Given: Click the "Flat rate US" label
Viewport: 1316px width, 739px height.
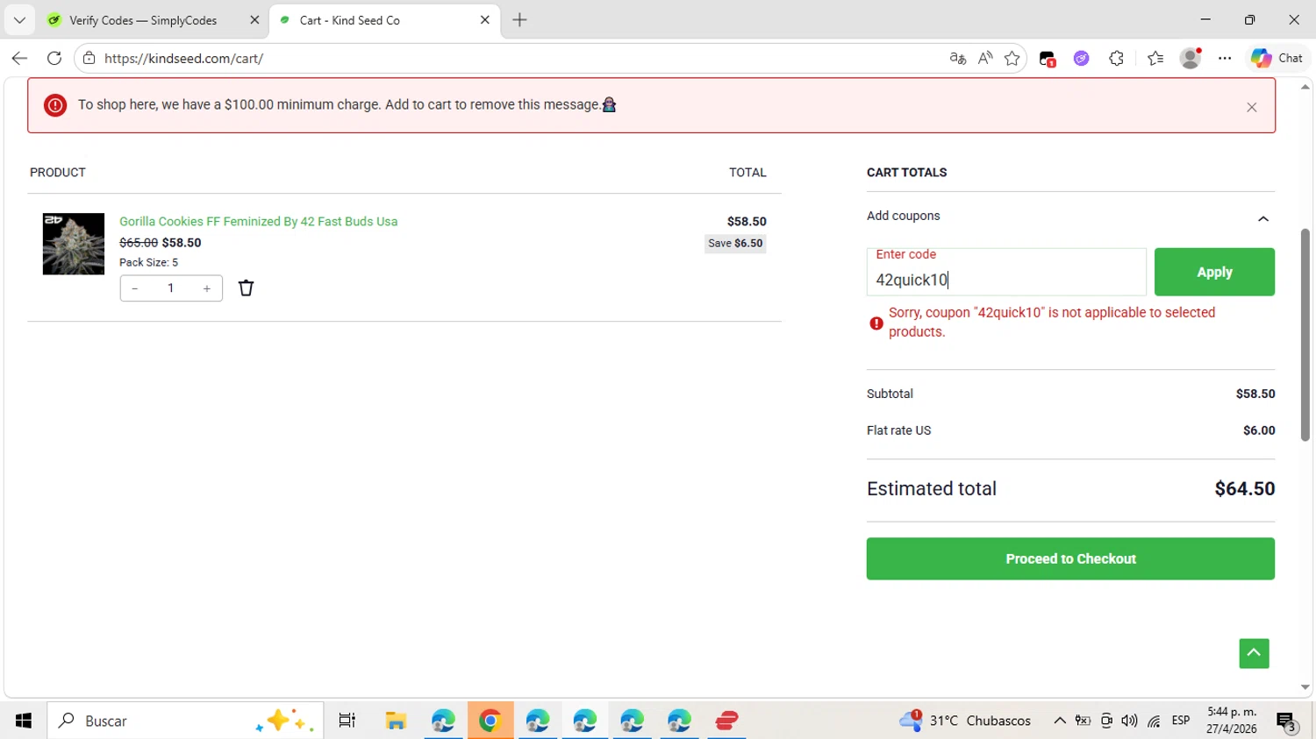Looking at the screenshot, I should 899,430.
